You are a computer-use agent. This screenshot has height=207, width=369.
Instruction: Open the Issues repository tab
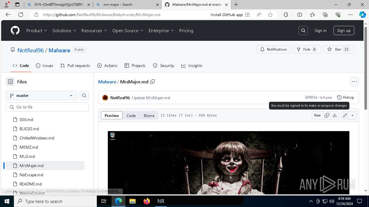[x=44, y=66]
